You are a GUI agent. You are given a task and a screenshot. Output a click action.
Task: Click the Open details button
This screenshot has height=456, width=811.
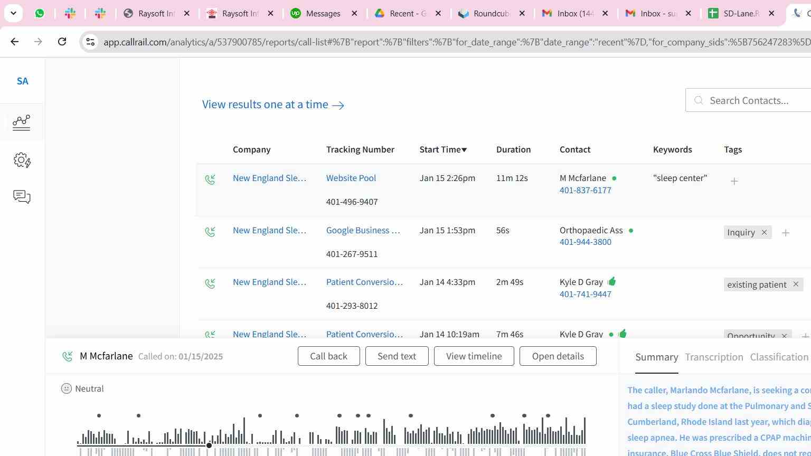pyautogui.click(x=558, y=356)
